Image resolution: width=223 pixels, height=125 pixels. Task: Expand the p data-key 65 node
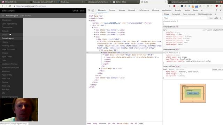(100, 68)
